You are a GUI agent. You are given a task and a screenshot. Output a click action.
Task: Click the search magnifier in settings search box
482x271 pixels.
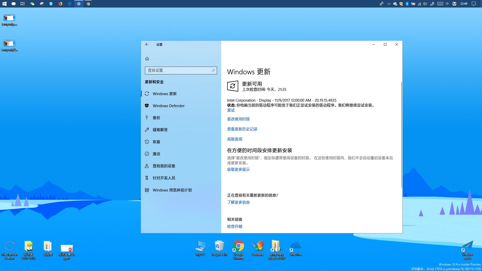point(213,71)
